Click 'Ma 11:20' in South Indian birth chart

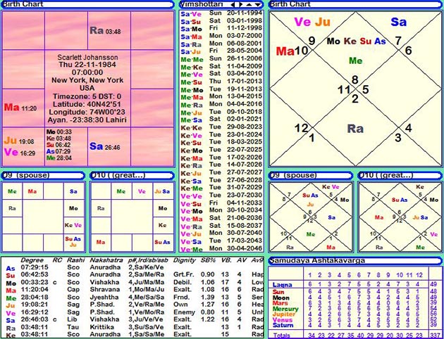point(20,108)
